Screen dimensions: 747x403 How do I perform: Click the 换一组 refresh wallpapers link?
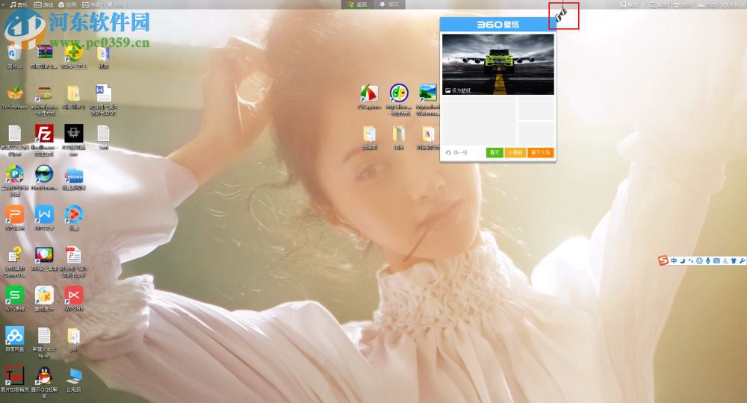point(456,152)
